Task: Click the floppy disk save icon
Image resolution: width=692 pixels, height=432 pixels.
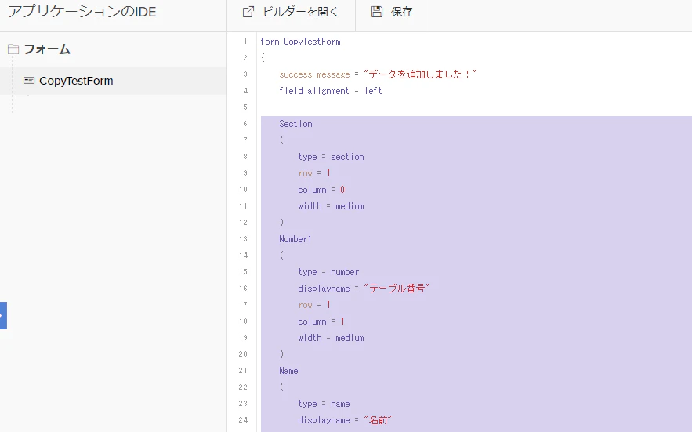Action: 377,12
